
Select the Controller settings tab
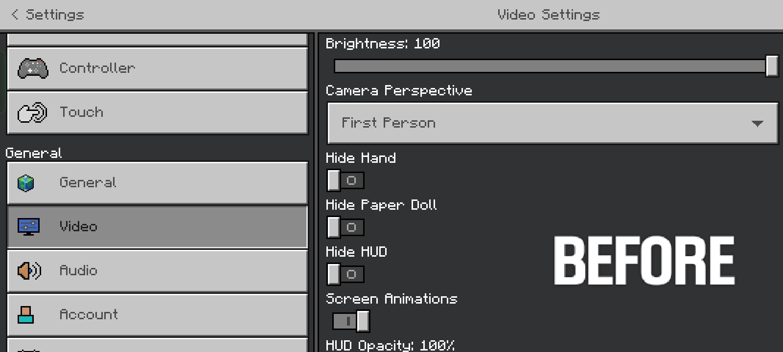click(x=158, y=68)
